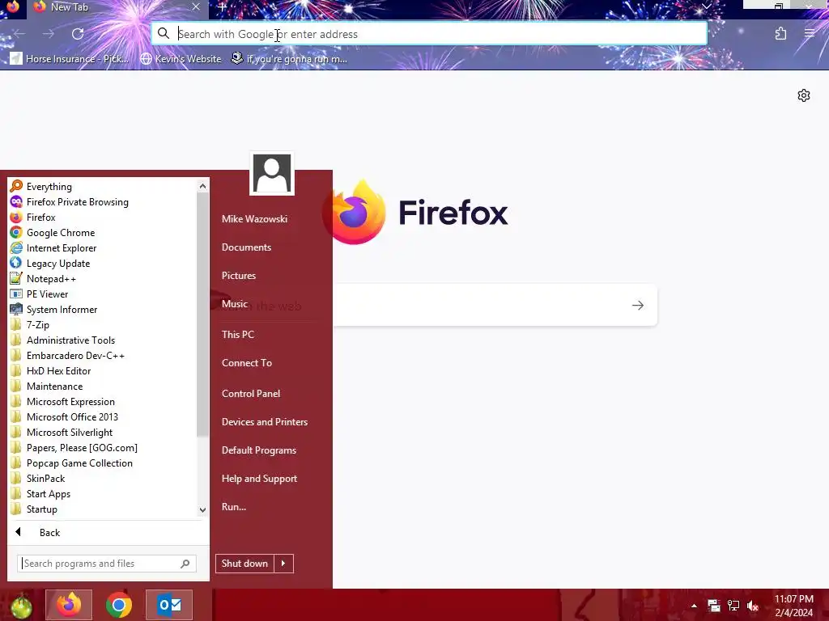Open new tab personalize gear icon

pyautogui.click(x=804, y=95)
